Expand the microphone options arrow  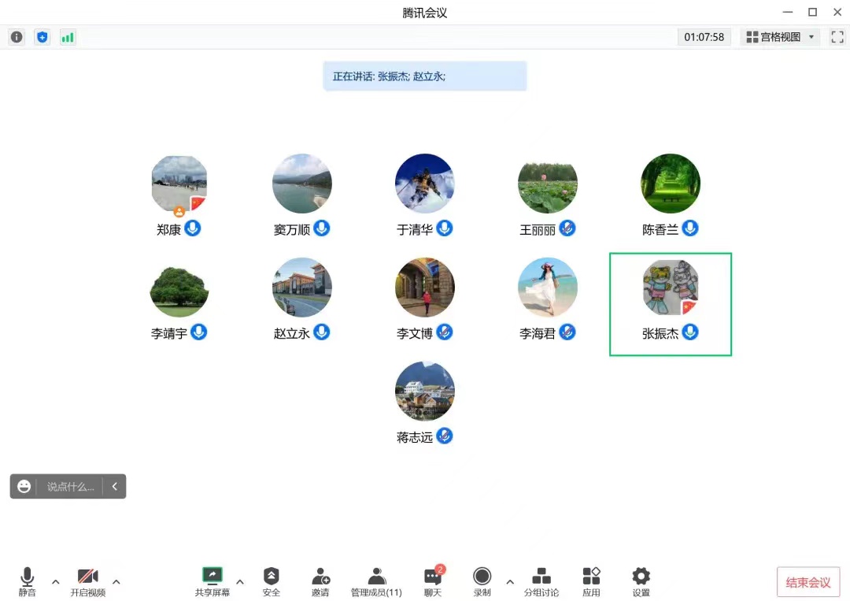click(x=56, y=582)
